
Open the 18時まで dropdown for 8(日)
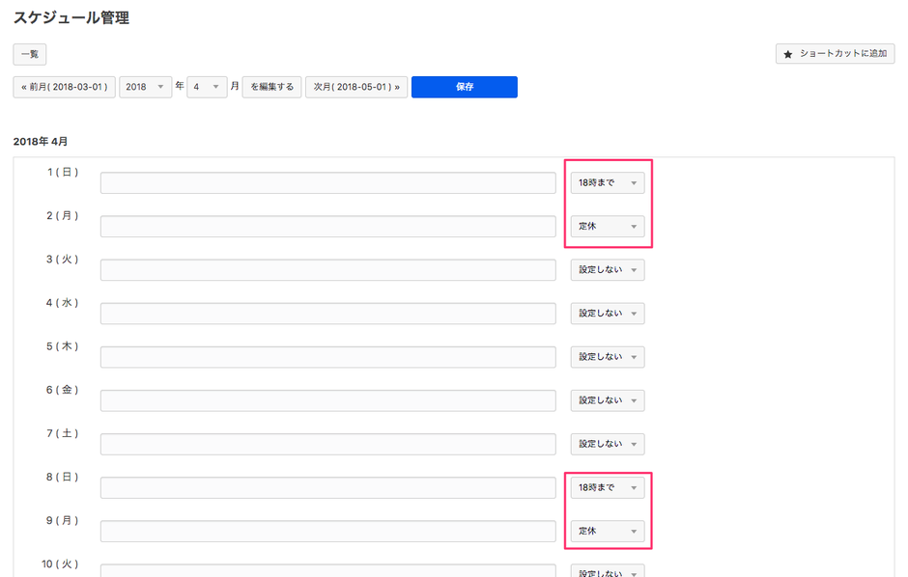tap(608, 487)
